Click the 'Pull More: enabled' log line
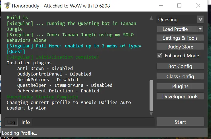This screenshot has width=211, height=139. tap(74, 49)
